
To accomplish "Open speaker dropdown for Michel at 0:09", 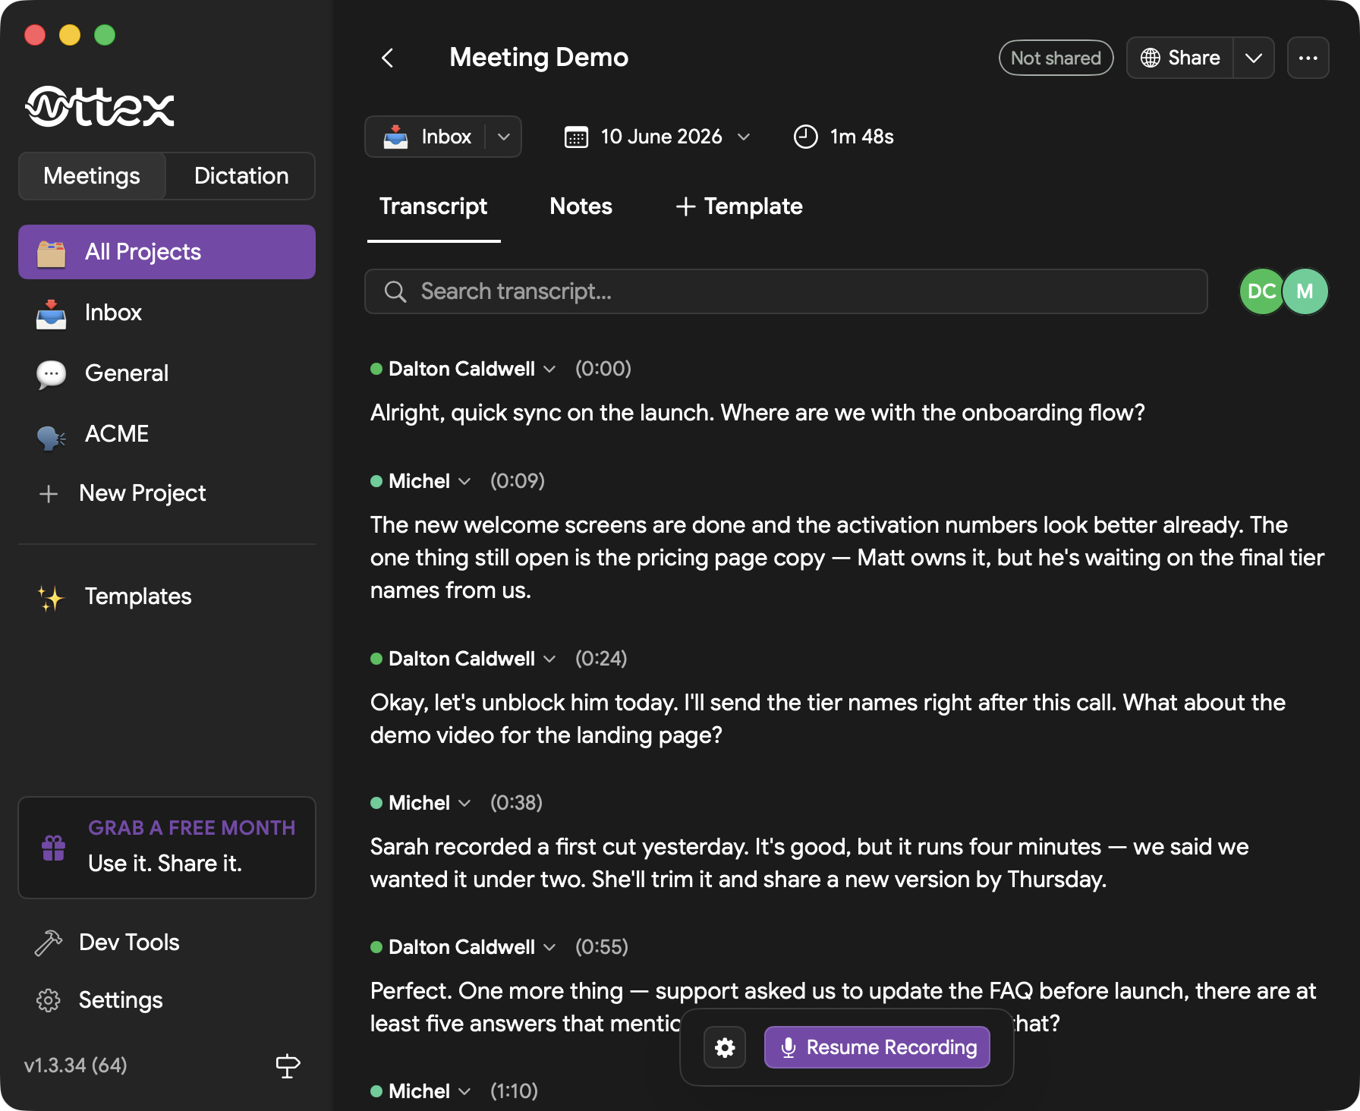I will coord(464,481).
